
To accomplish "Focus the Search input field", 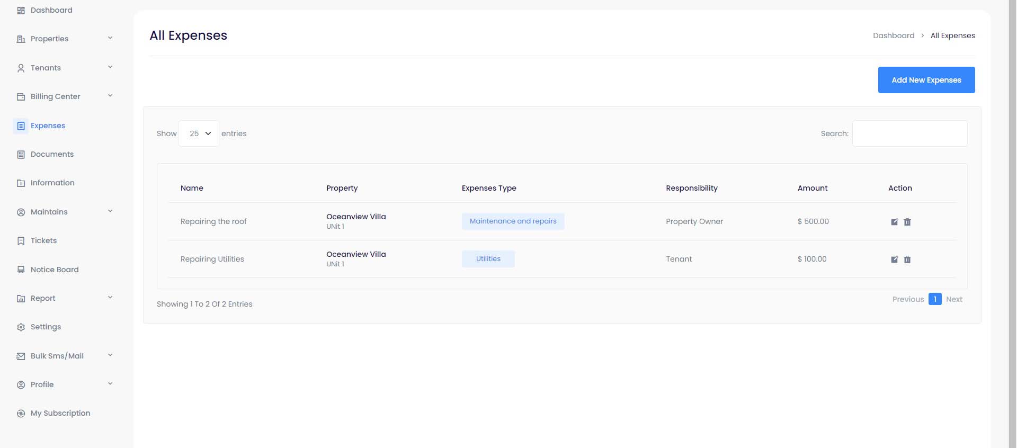I will pyautogui.click(x=909, y=133).
